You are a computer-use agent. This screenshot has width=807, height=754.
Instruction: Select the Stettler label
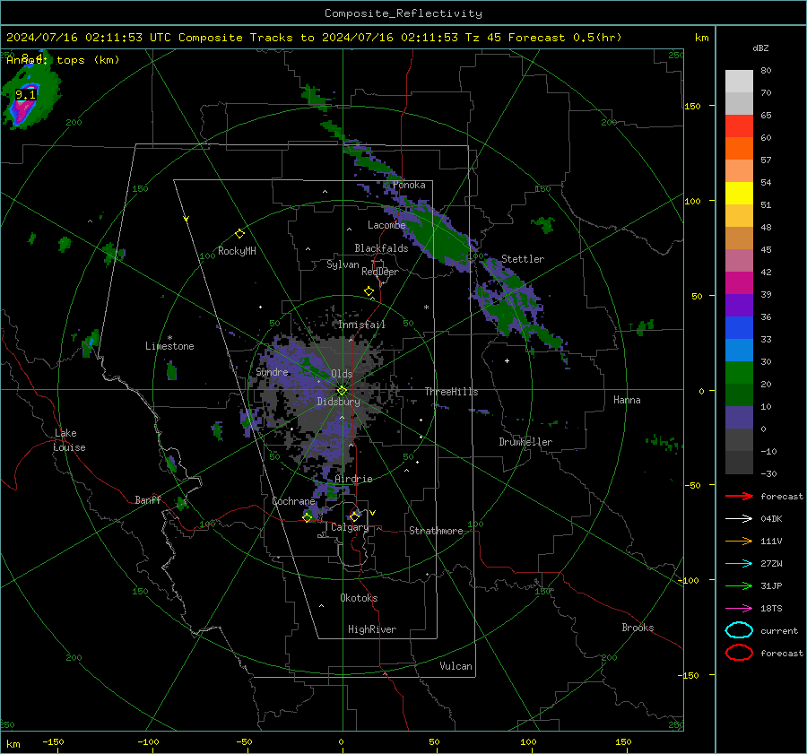tap(523, 259)
